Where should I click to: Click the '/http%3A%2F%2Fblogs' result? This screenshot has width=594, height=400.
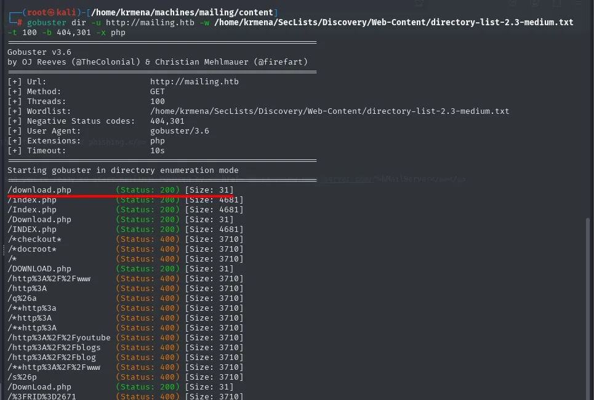(54, 347)
